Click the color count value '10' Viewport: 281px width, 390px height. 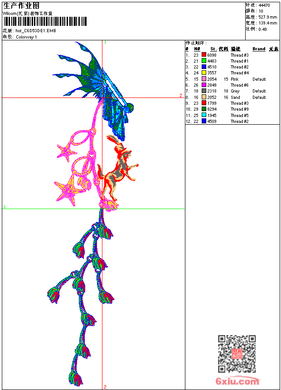(261, 11)
